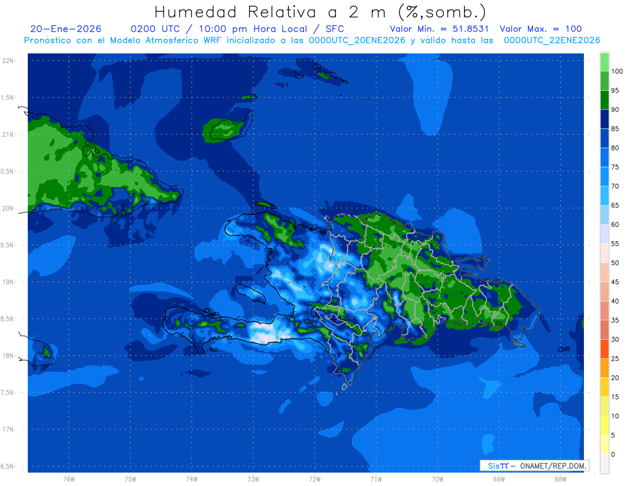629x486 pixels.
Task: Click the title "Humedad Relativa a 2 m (%,somb.)"
Action: coord(320,12)
